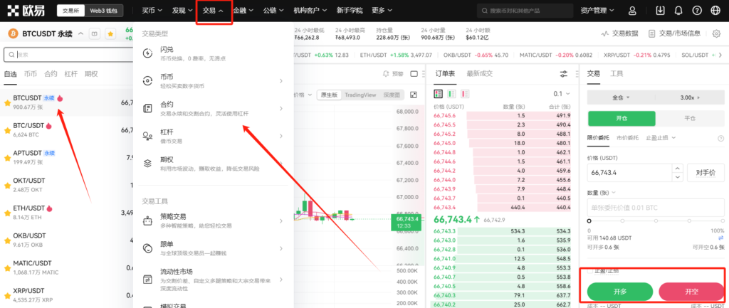Click the chart layout square icon
Screen dimensions: 729x308
pos(414,74)
